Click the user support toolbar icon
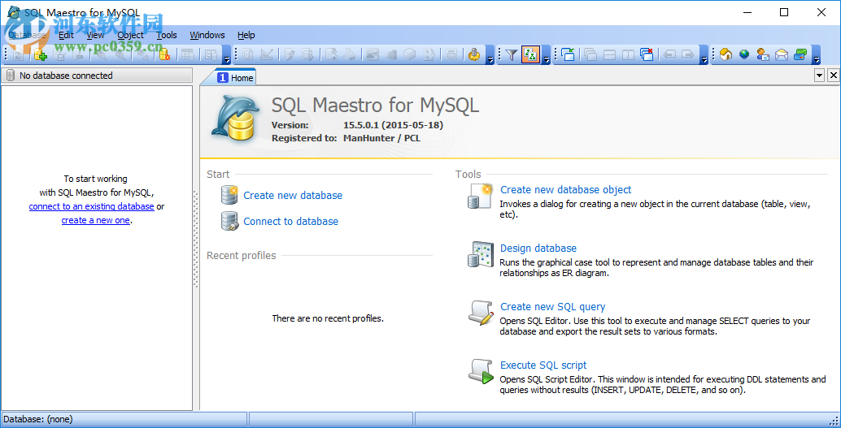The width and height of the screenshot is (841, 428). (x=763, y=54)
